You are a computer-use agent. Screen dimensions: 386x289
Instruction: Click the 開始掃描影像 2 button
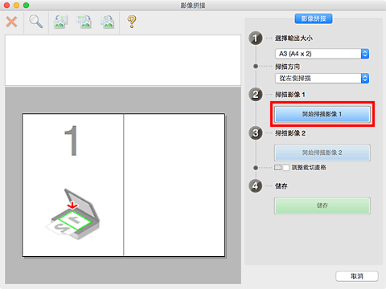point(322,153)
